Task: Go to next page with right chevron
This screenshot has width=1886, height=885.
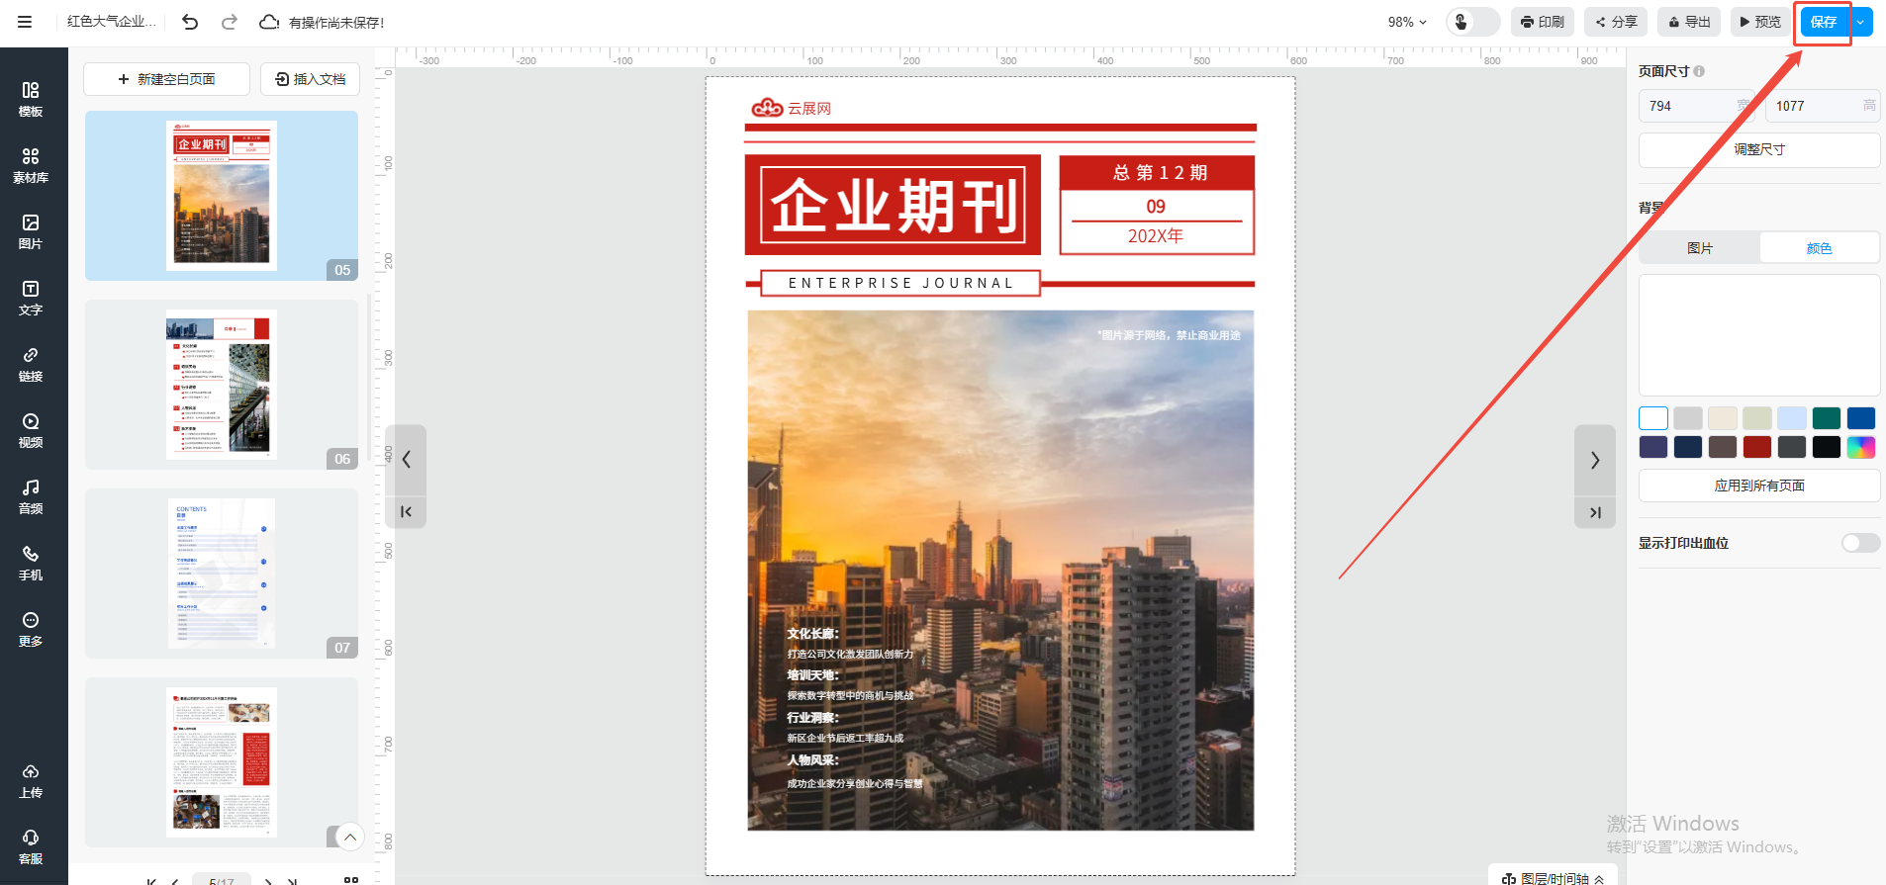Action: coord(1594,460)
